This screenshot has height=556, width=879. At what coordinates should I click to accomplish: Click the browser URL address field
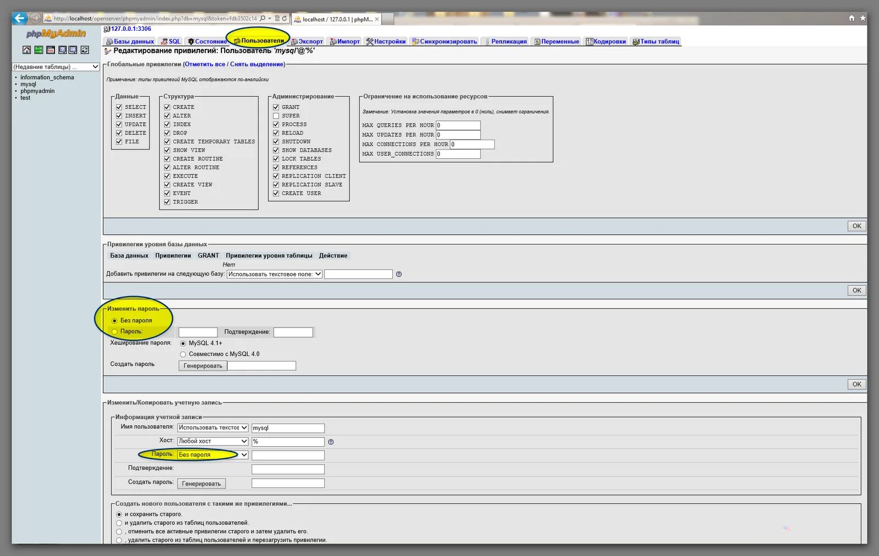(155, 18)
